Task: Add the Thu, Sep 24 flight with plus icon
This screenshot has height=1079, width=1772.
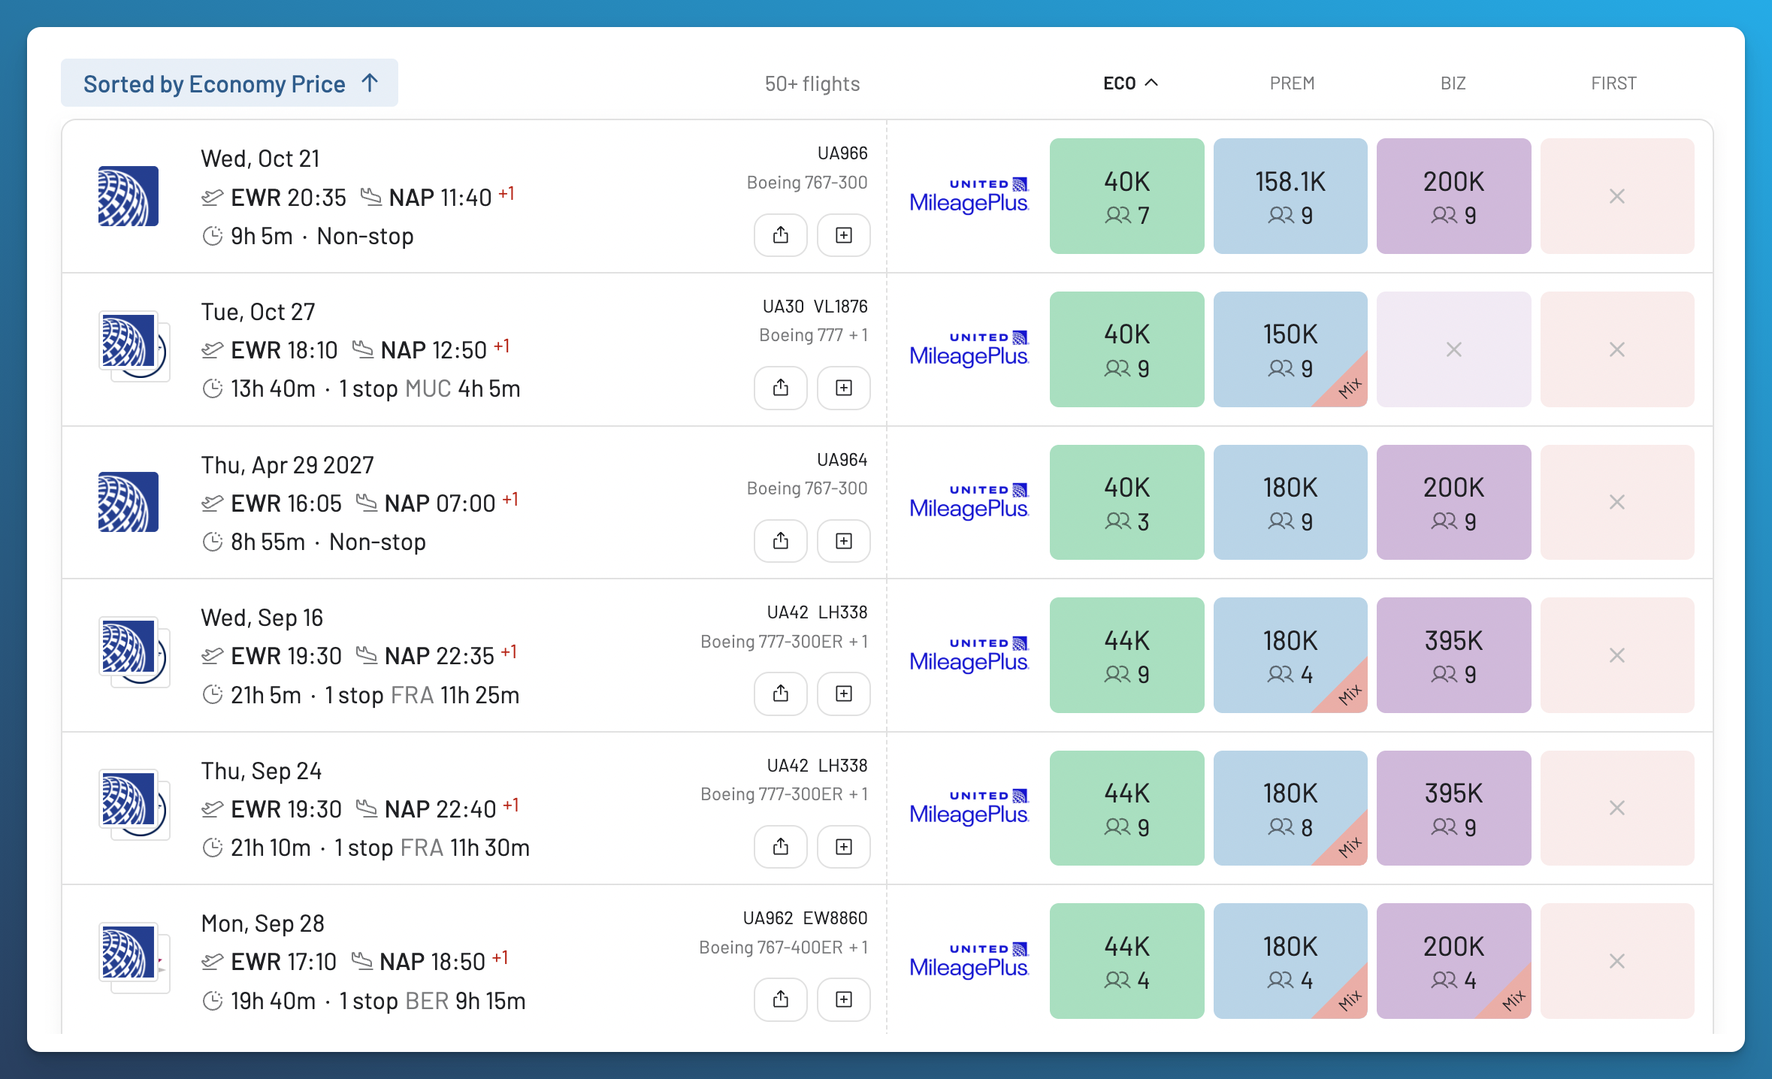Action: click(x=844, y=847)
